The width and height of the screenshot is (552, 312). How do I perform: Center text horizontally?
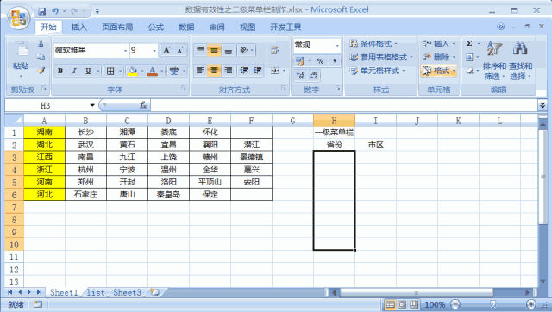point(214,71)
